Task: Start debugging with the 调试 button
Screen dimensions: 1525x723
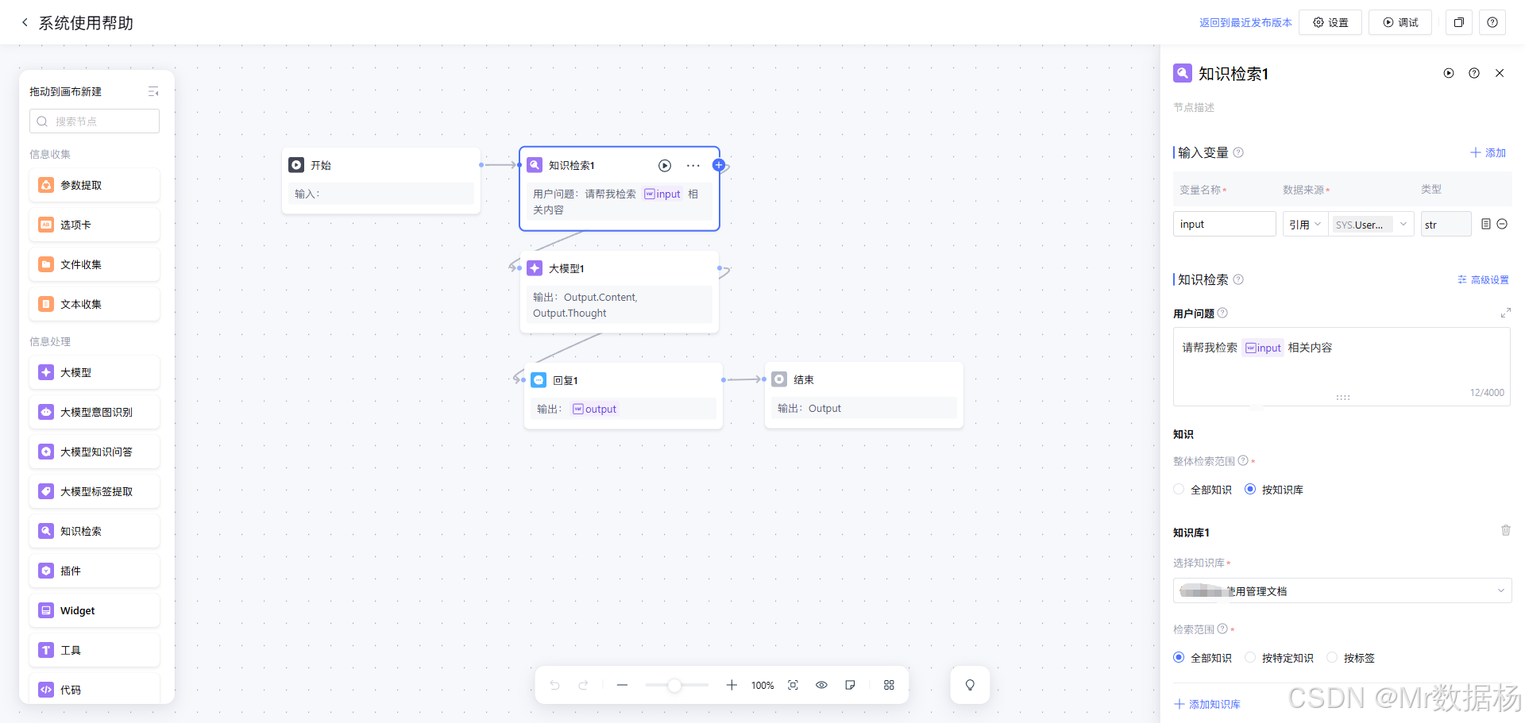Action: pyautogui.click(x=1400, y=22)
